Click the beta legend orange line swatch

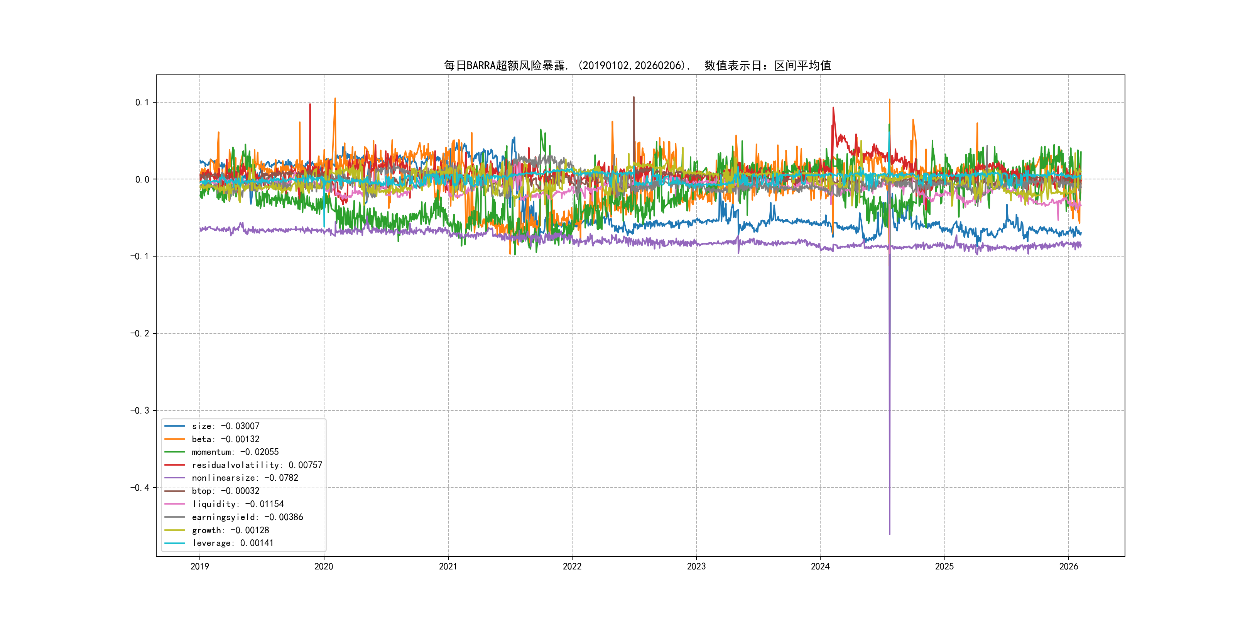(x=175, y=439)
